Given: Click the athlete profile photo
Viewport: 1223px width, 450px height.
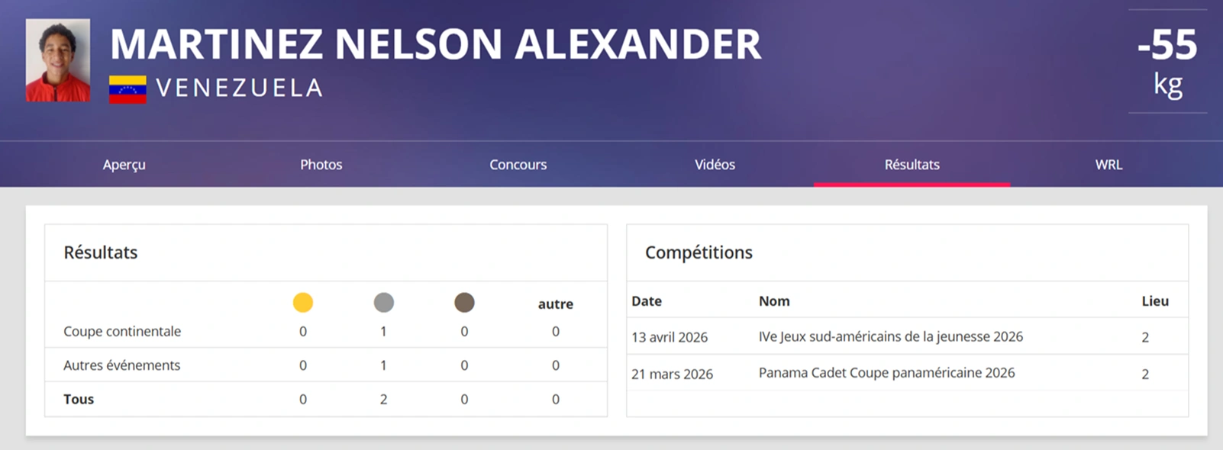Looking at the screenshot, I should click(58, 60).
